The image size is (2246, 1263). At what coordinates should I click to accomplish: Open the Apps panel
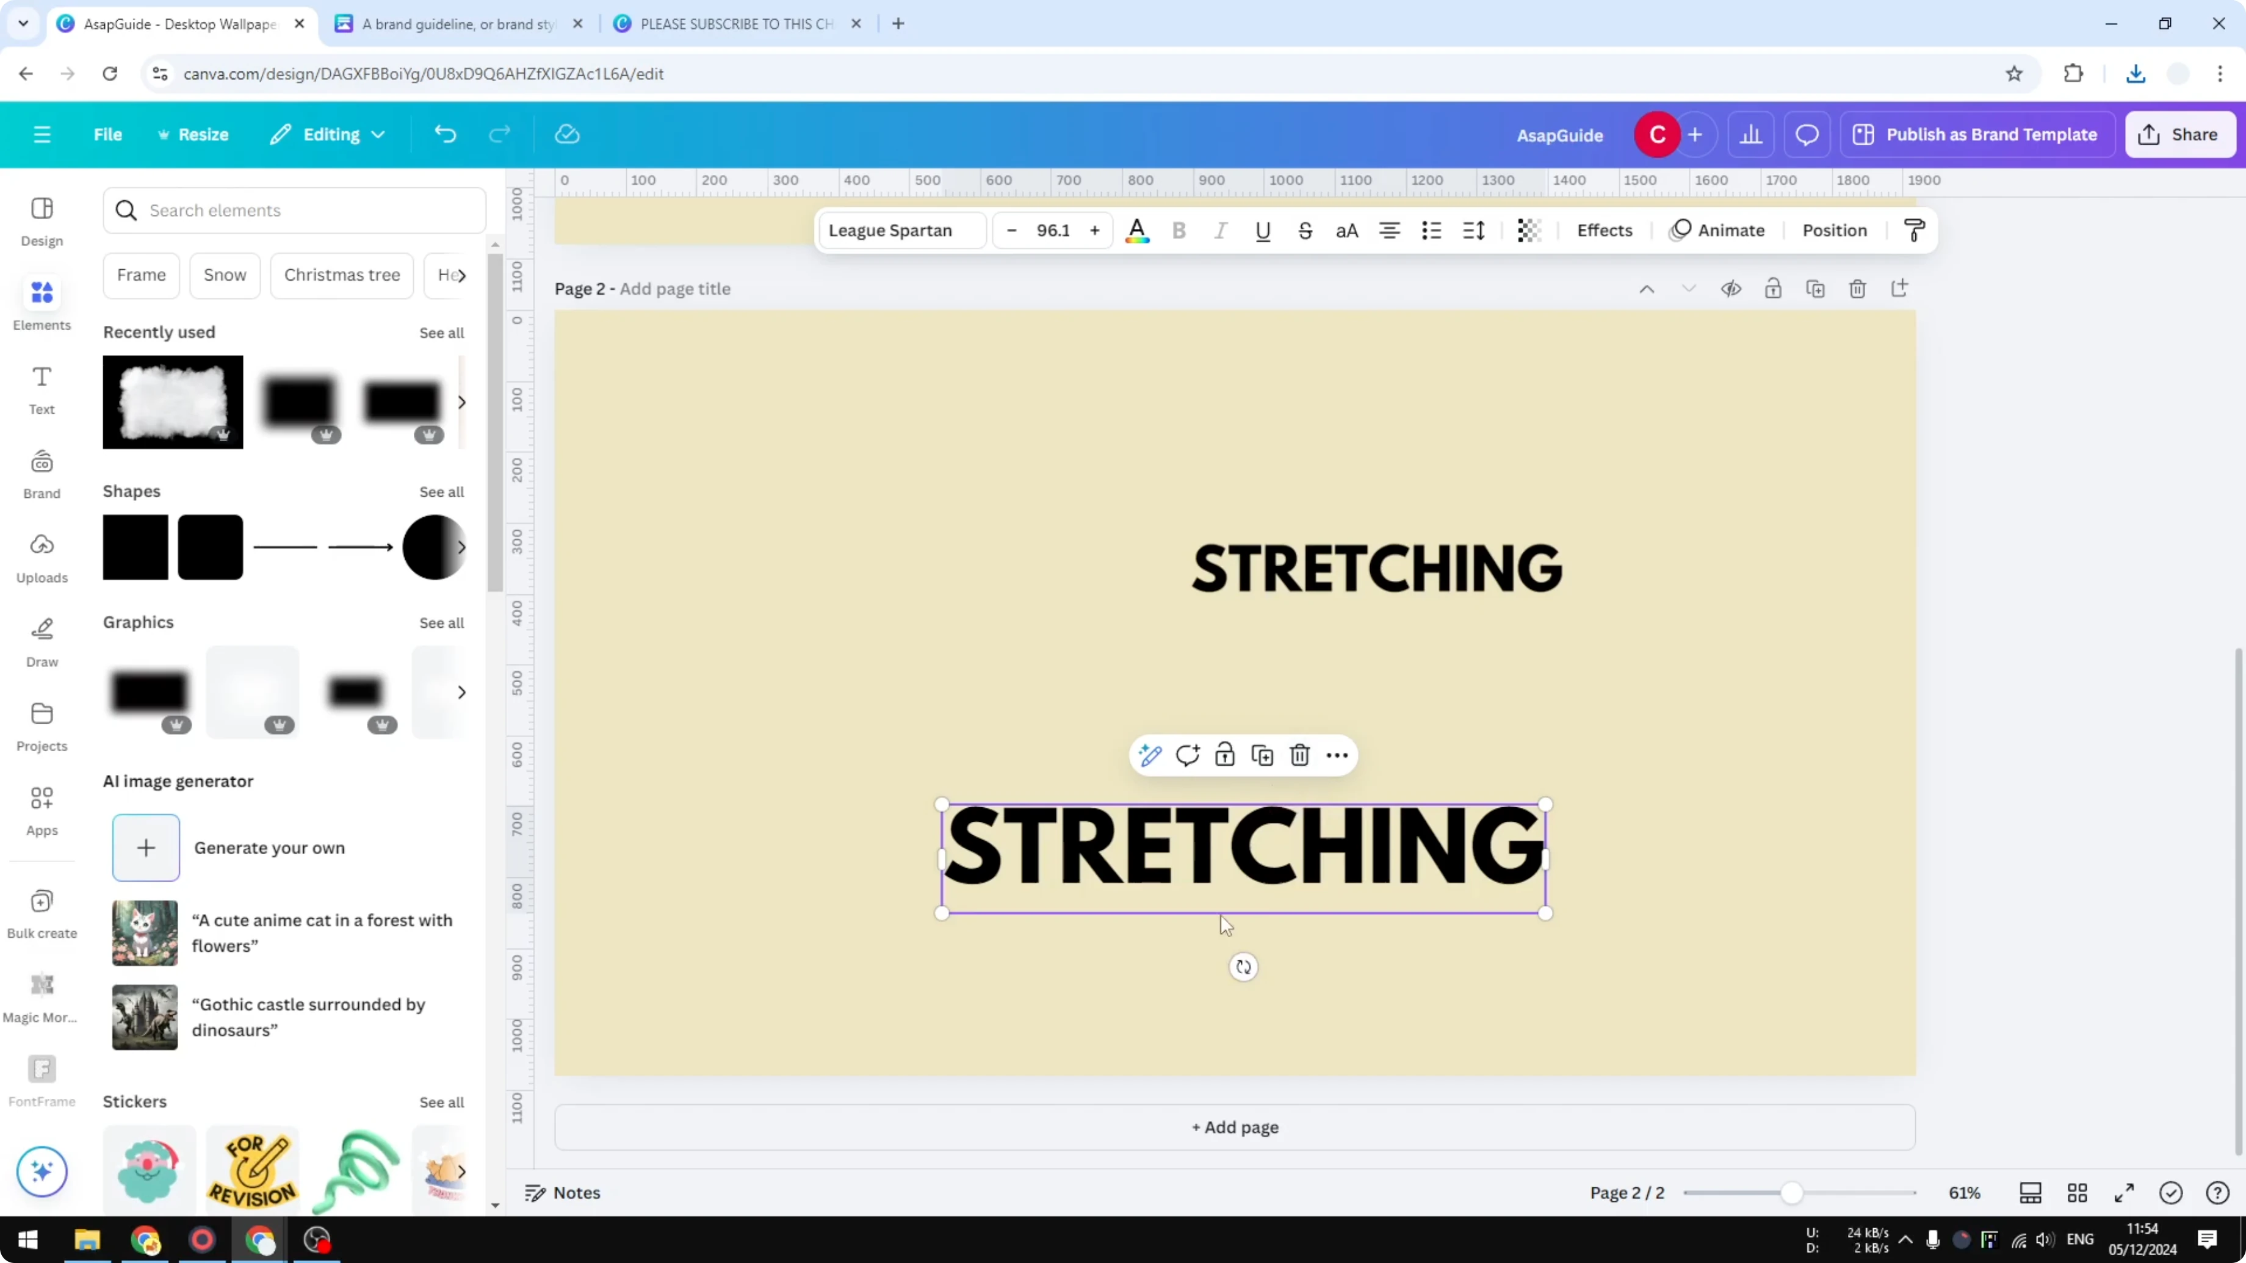[42, 811]
